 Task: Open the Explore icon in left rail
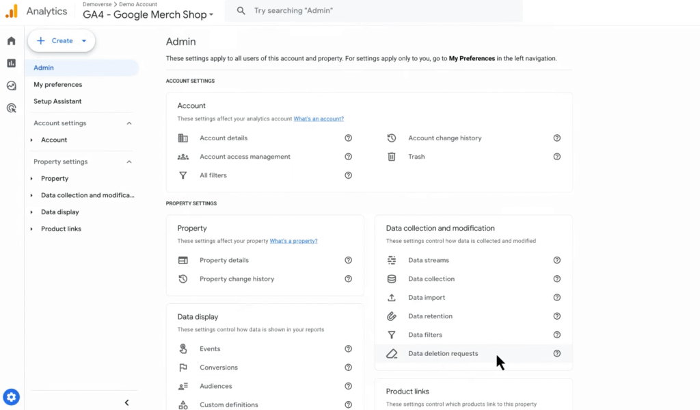pos(11,86)
